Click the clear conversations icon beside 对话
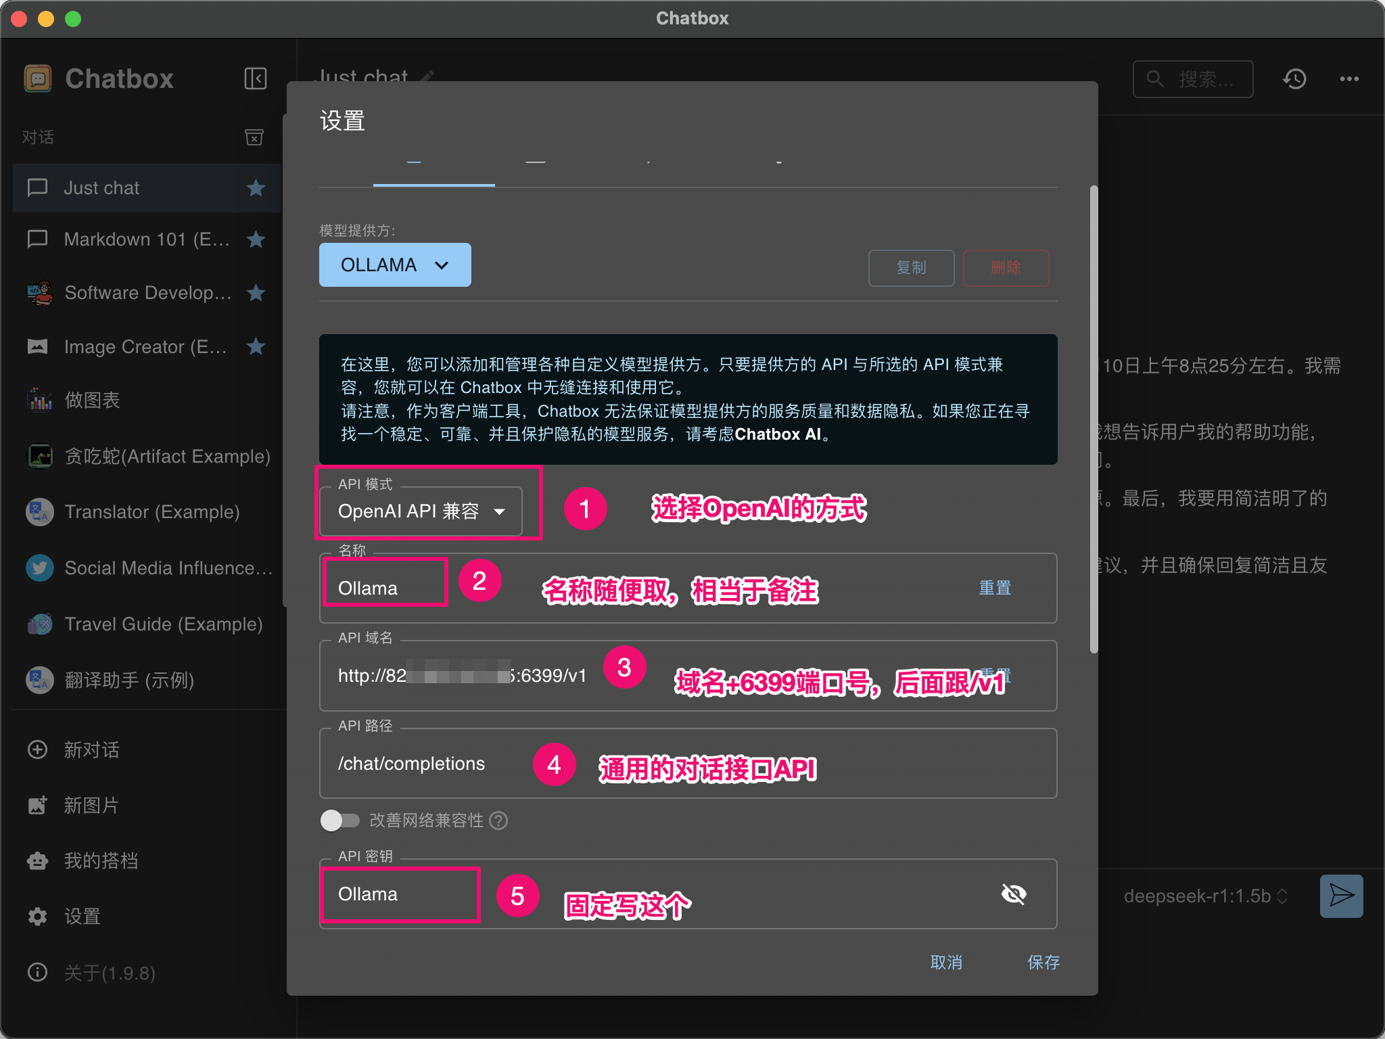This screenshot has height=1039, width=1385. coord(254,137)
